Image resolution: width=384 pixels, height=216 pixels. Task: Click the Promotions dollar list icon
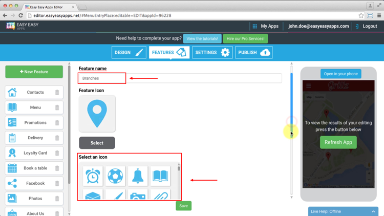[12, 122]
